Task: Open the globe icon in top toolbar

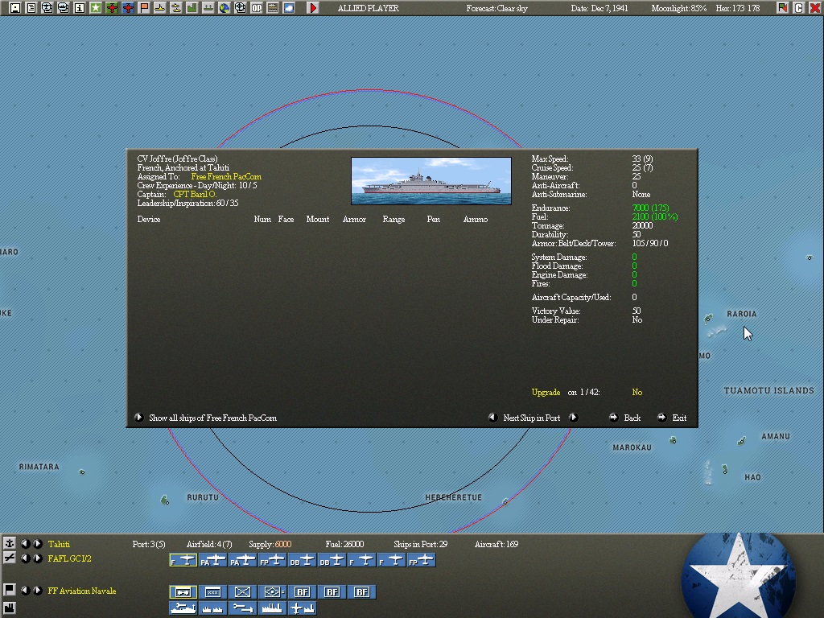Action: point(225,8)
